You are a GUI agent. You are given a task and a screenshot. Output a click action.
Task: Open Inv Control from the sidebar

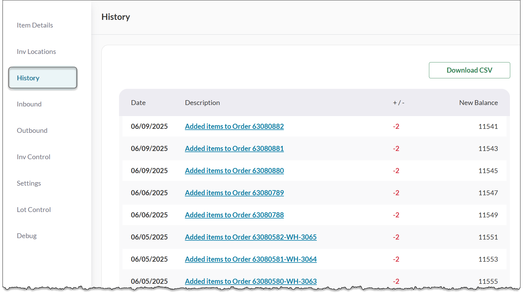(x=33, y=157)
